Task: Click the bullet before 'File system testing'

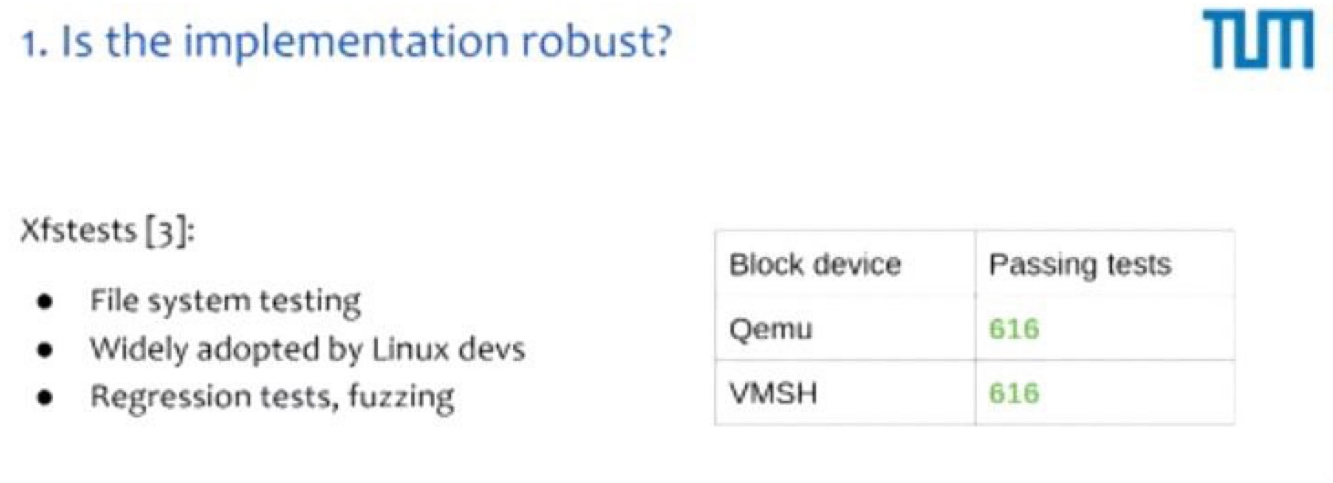Action: 43,301
